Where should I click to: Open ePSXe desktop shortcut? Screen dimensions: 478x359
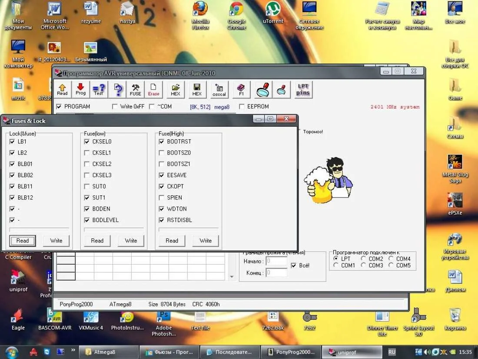tap(455, 204)
